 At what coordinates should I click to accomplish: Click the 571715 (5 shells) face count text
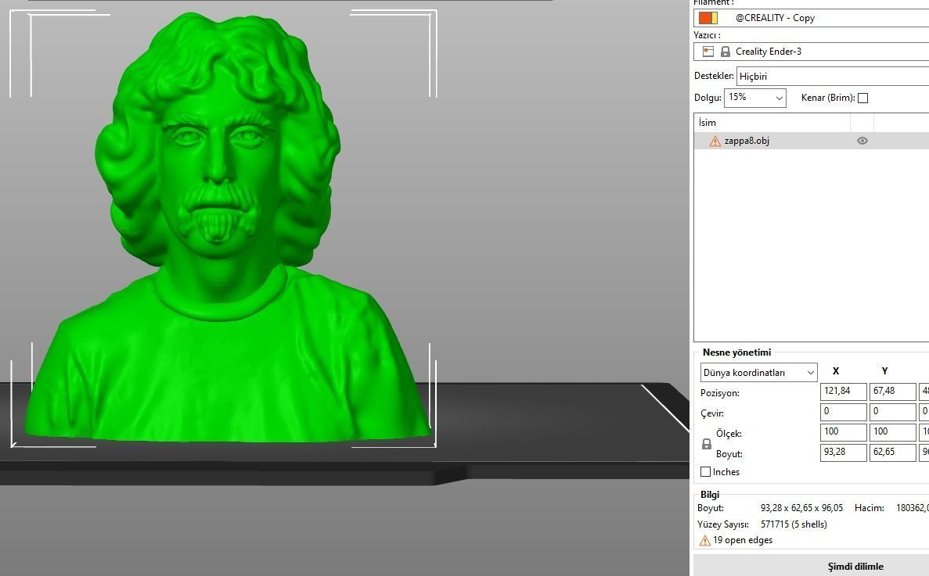[794, 524]
